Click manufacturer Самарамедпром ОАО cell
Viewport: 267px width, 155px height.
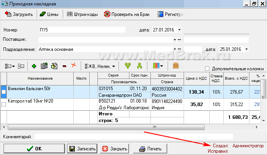tap(124, 95)
